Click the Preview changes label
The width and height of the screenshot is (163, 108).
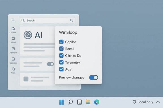(x=72, y=77)
